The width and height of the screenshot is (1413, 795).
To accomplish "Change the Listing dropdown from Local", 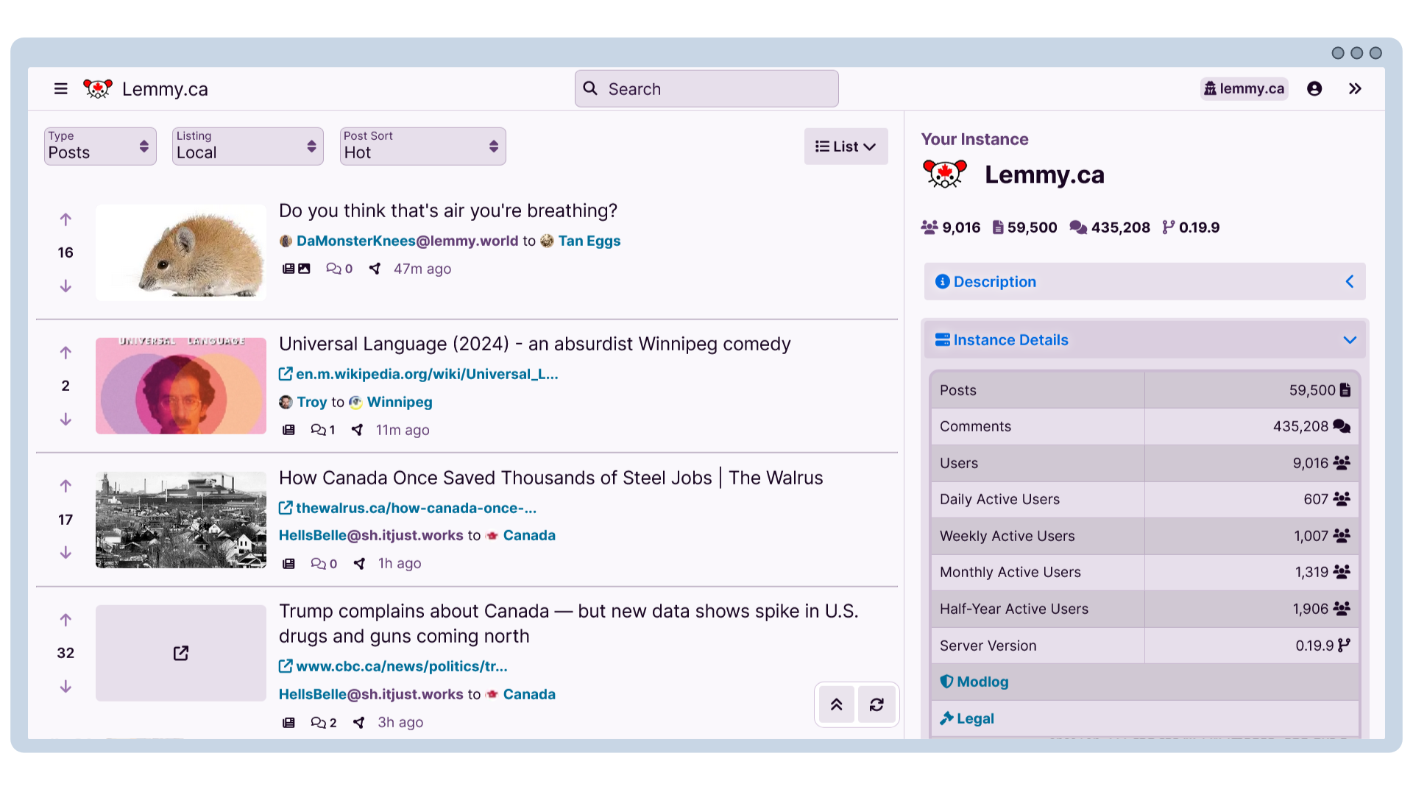I will [x=247, y=146].
